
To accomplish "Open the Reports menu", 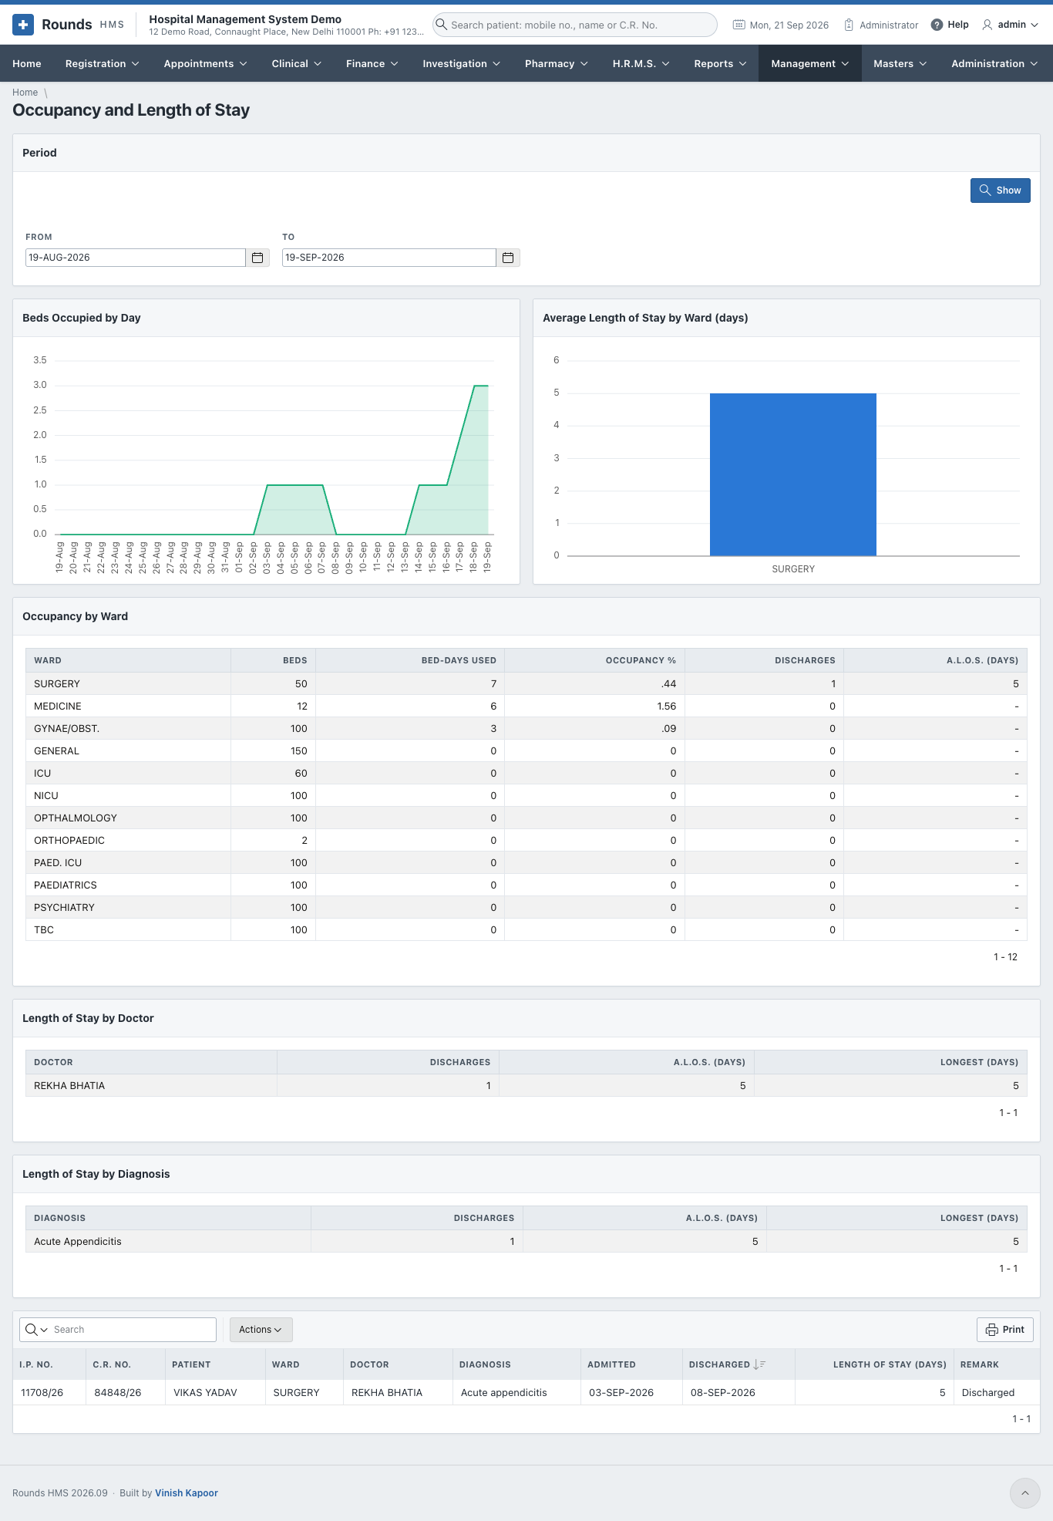I will pyautogui.click(x=720, y=63).
